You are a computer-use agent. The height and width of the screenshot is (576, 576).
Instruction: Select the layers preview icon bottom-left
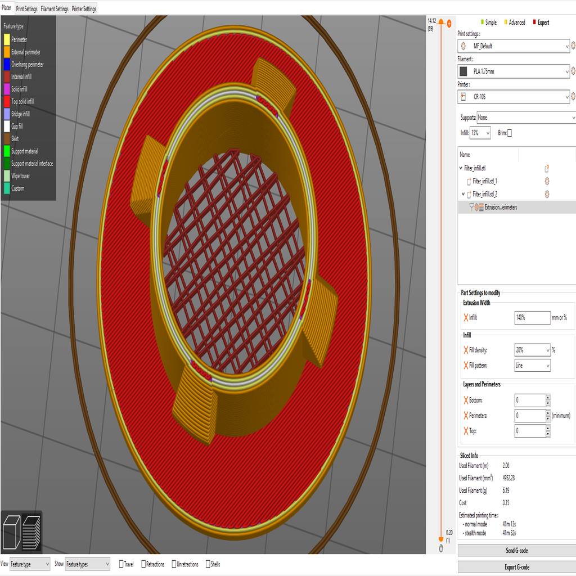point(32,531)
